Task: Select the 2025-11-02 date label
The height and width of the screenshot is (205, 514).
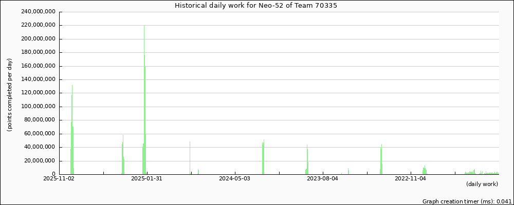Action: click(59, 179)
